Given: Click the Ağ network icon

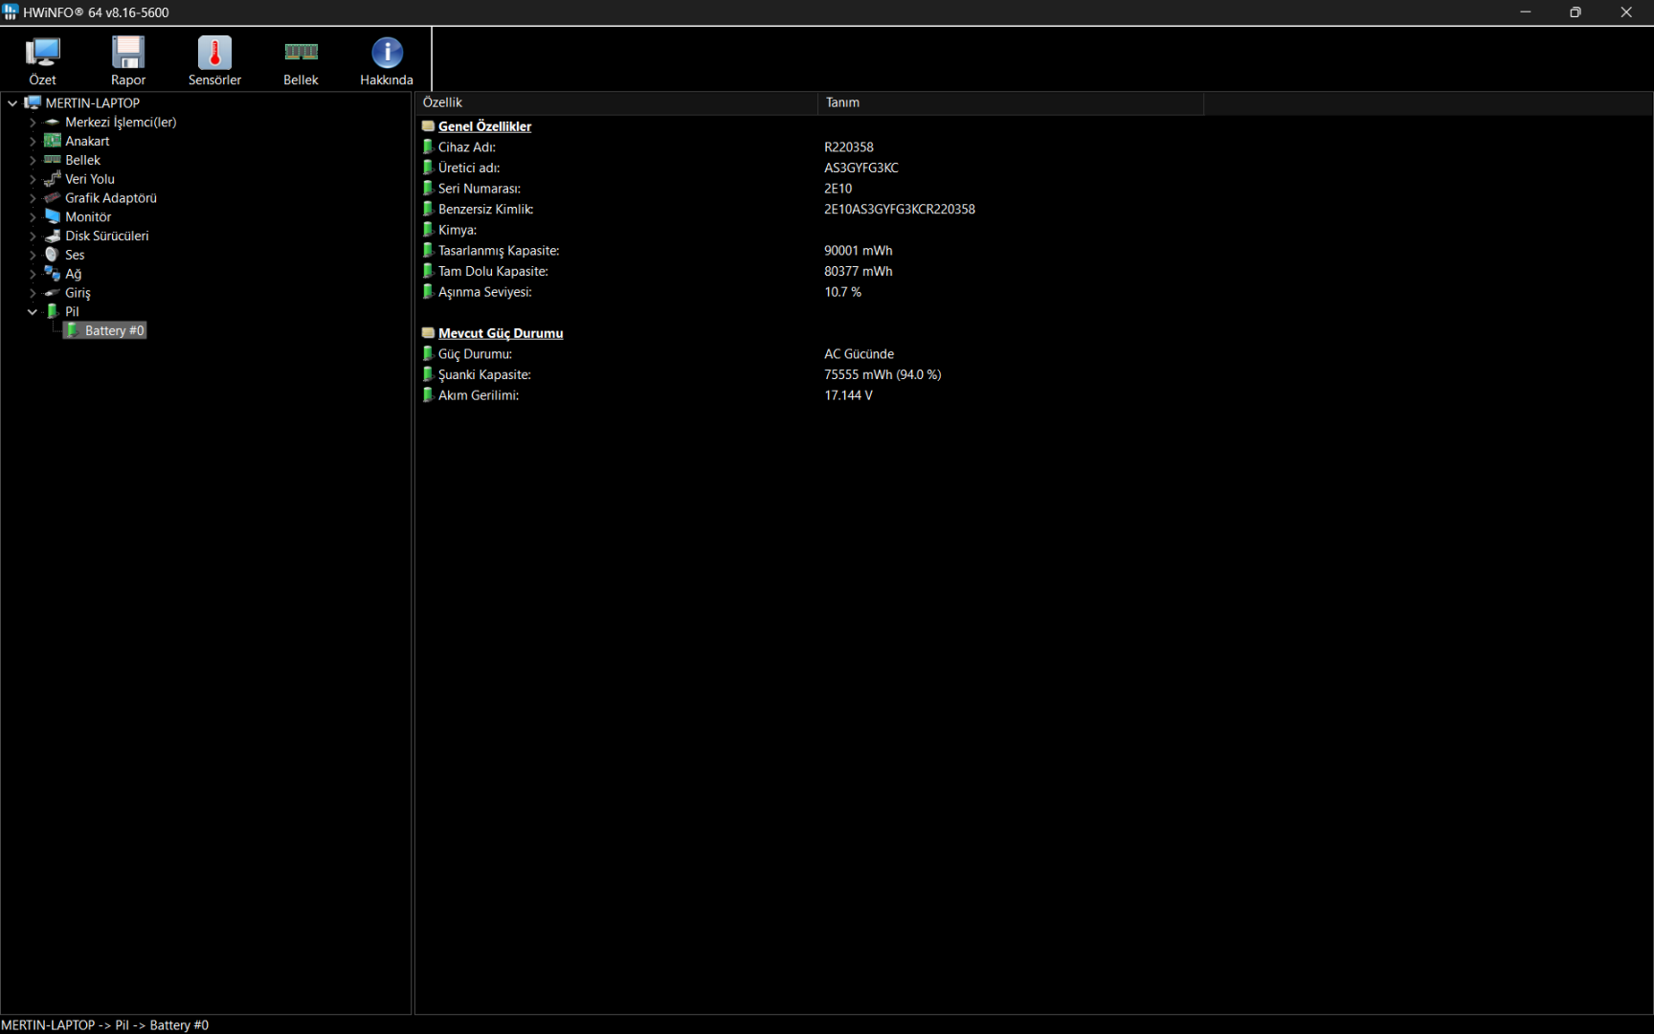Looking at the screenshot, I should coord(53,274).
